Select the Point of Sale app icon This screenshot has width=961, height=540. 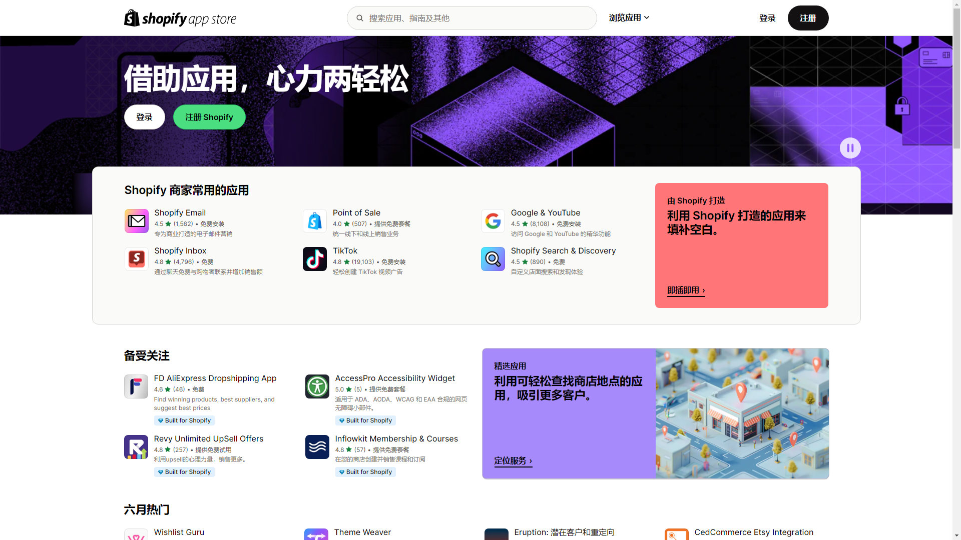pos(314,221)
